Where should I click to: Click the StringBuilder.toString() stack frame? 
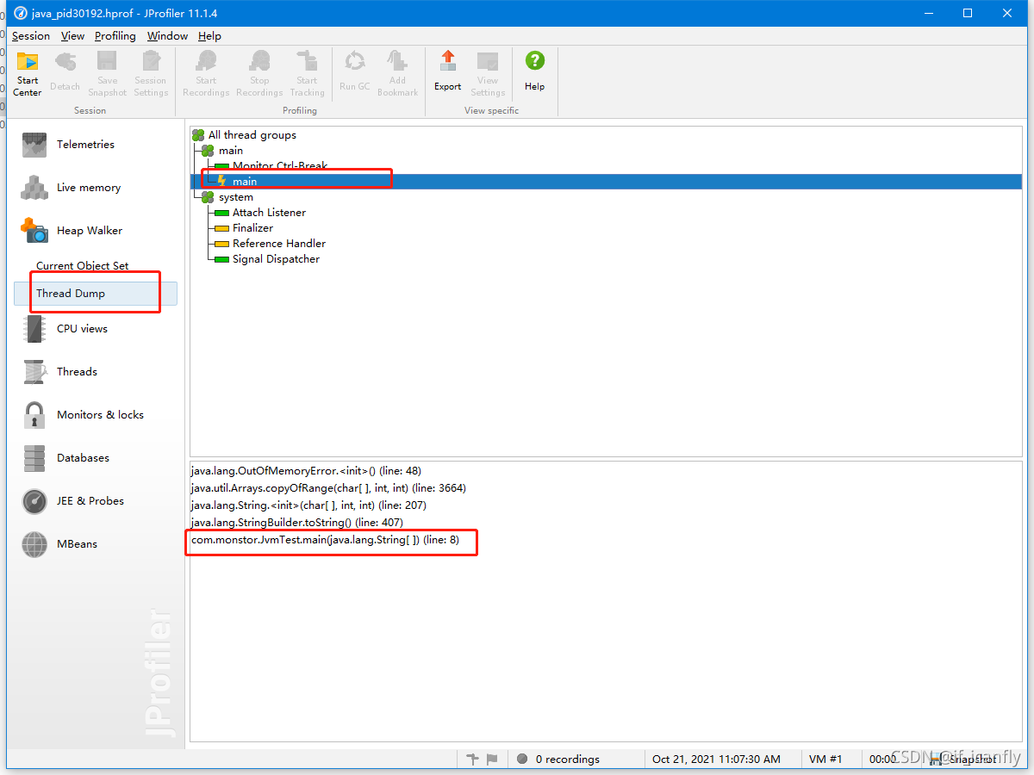(297, 523)
